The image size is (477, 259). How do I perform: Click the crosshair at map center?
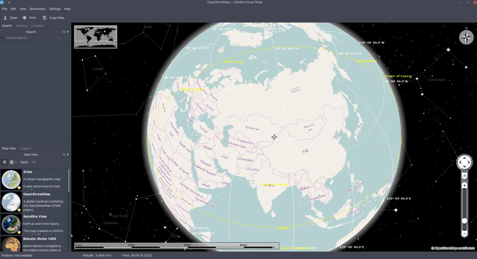[274, 137]
